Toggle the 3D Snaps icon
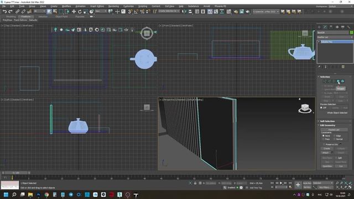This screenshot has height=199, width=354. [x=130, y=12]
